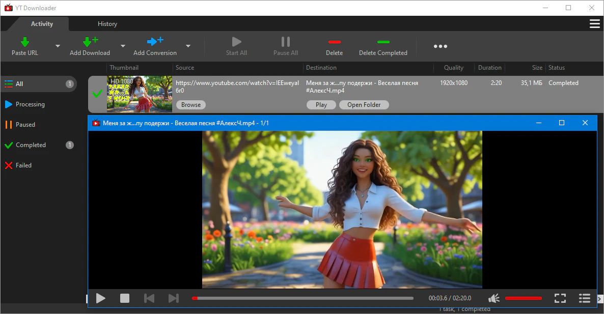Click the Add Conversion icon
604x314 pixels.
[155, 42]
